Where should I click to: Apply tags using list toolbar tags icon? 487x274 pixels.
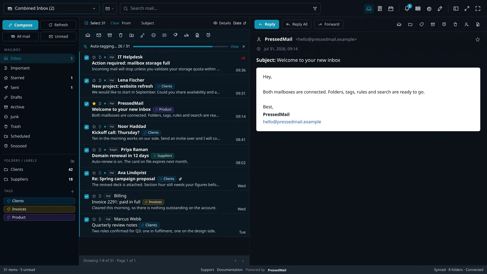[175, 35]
